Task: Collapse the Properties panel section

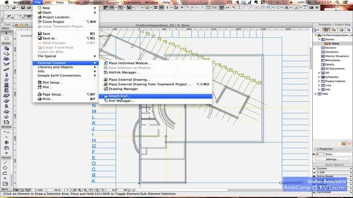Action: coord(318,149)
